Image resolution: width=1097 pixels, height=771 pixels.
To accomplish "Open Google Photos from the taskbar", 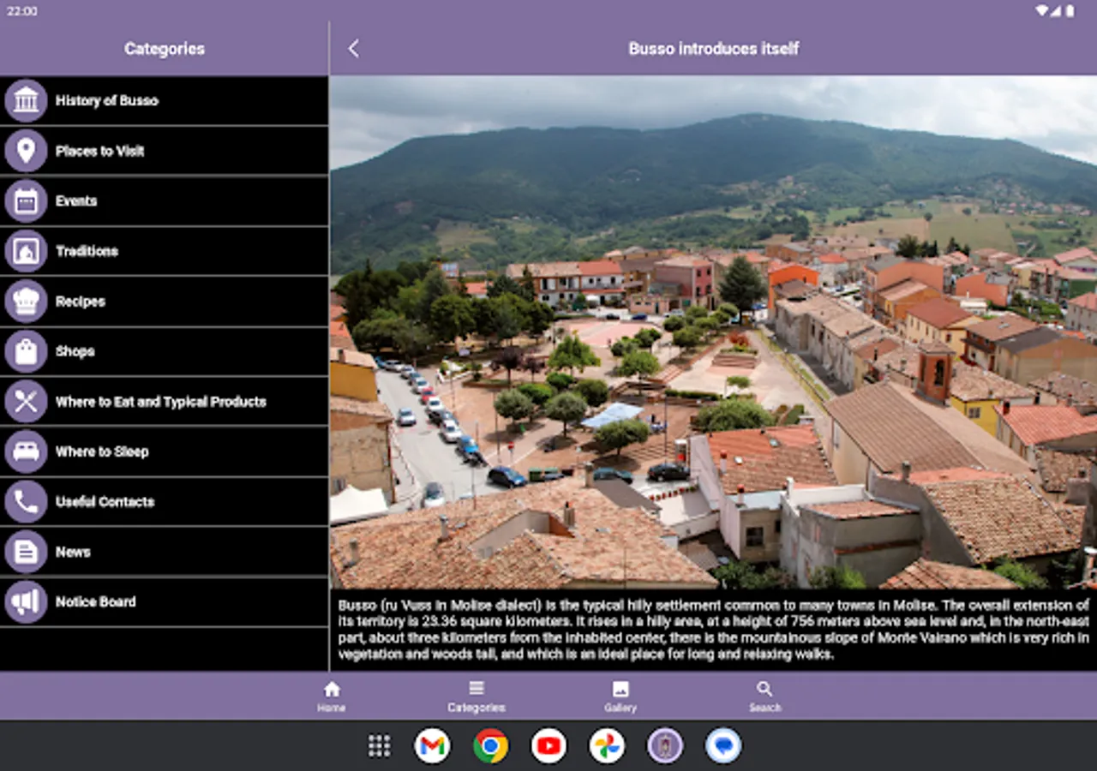I will [607, 745].
